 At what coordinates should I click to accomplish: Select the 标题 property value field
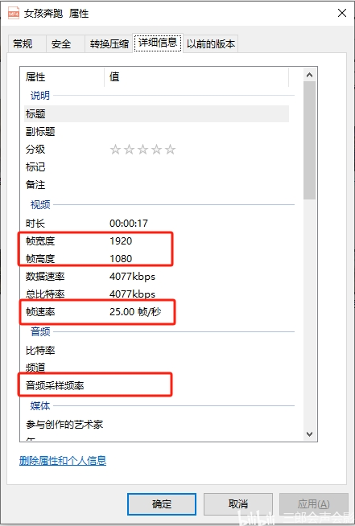(x=196, y=114)
